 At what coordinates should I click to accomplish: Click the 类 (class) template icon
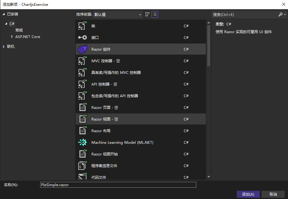(x=83, y=26)
